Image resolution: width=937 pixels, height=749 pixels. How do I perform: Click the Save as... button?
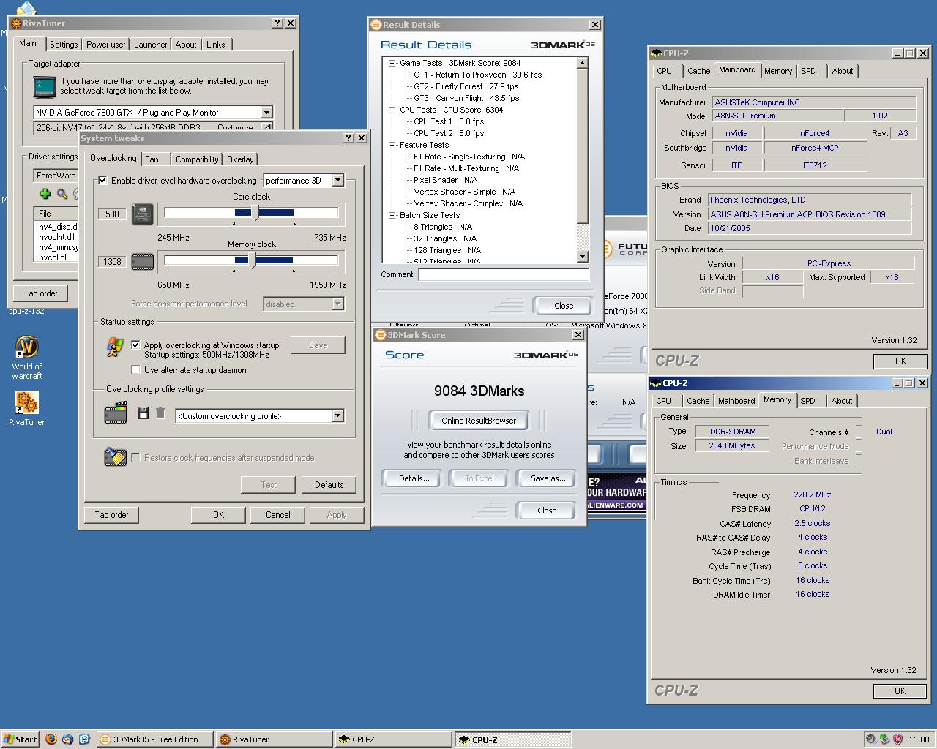tap(548, 478)
